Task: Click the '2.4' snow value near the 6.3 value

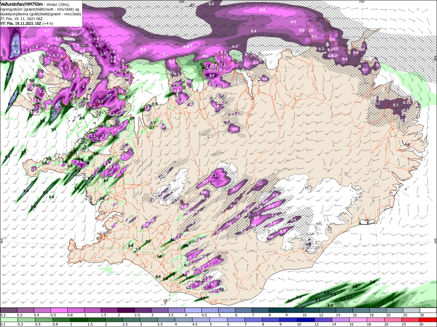Action: (x=28, y=50)
